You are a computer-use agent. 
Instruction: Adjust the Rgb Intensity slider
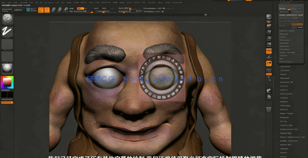81,11
